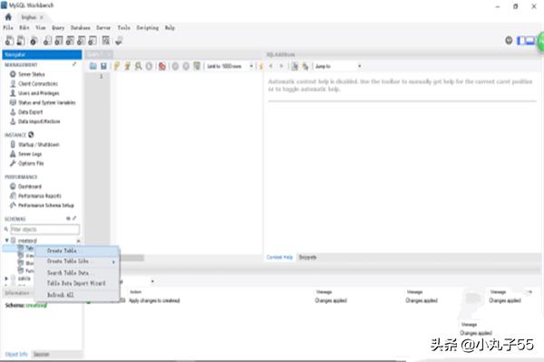Stop the running query icon
The height and width of the screenshot is (362, 544).
tap(149, 66)
